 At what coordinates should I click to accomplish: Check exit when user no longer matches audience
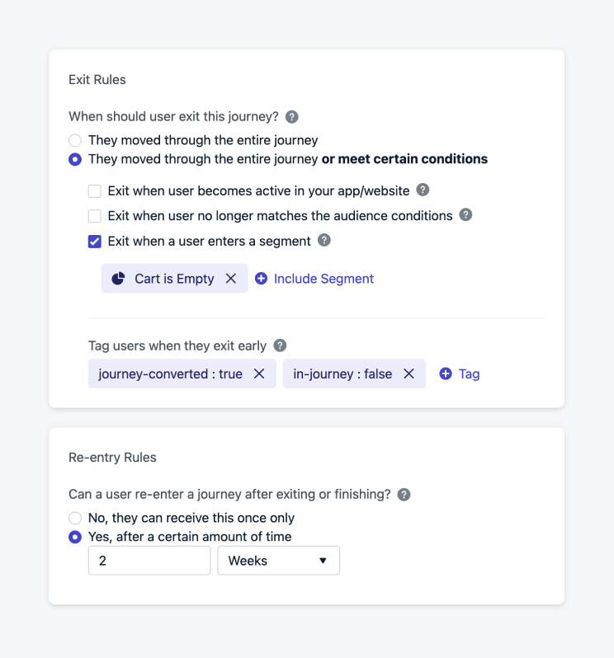coord(95,216)
